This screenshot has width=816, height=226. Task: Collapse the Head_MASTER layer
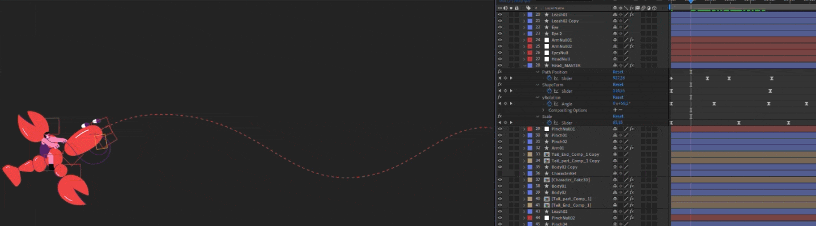point(524,65)
